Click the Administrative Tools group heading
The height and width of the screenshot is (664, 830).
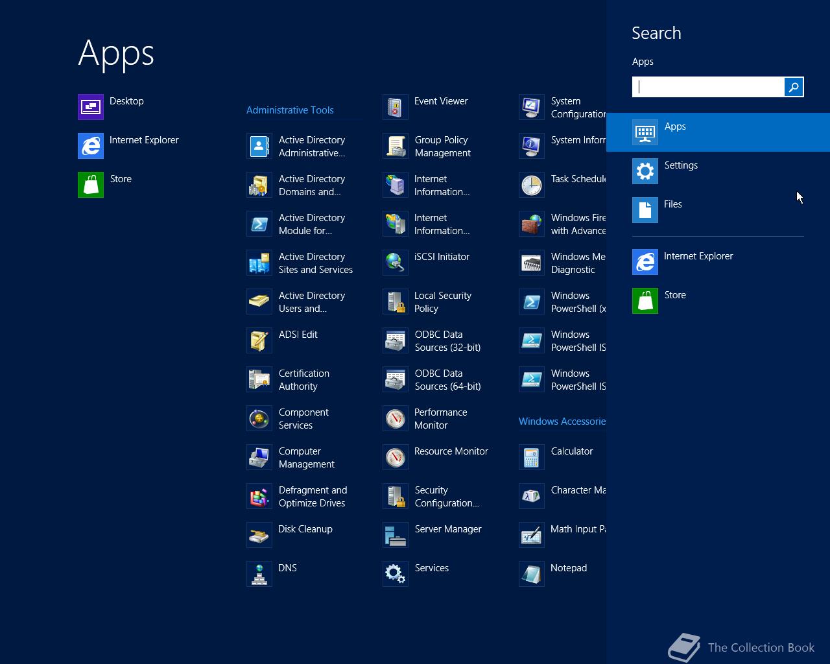tap(290, 110)
